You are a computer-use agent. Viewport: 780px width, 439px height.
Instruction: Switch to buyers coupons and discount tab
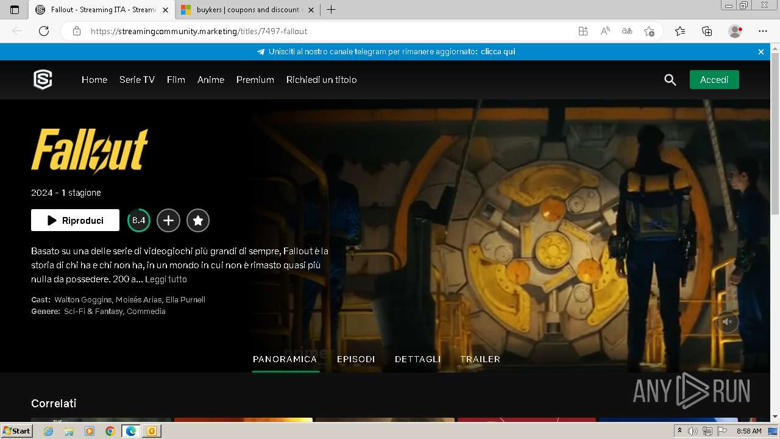click(247, 10)
